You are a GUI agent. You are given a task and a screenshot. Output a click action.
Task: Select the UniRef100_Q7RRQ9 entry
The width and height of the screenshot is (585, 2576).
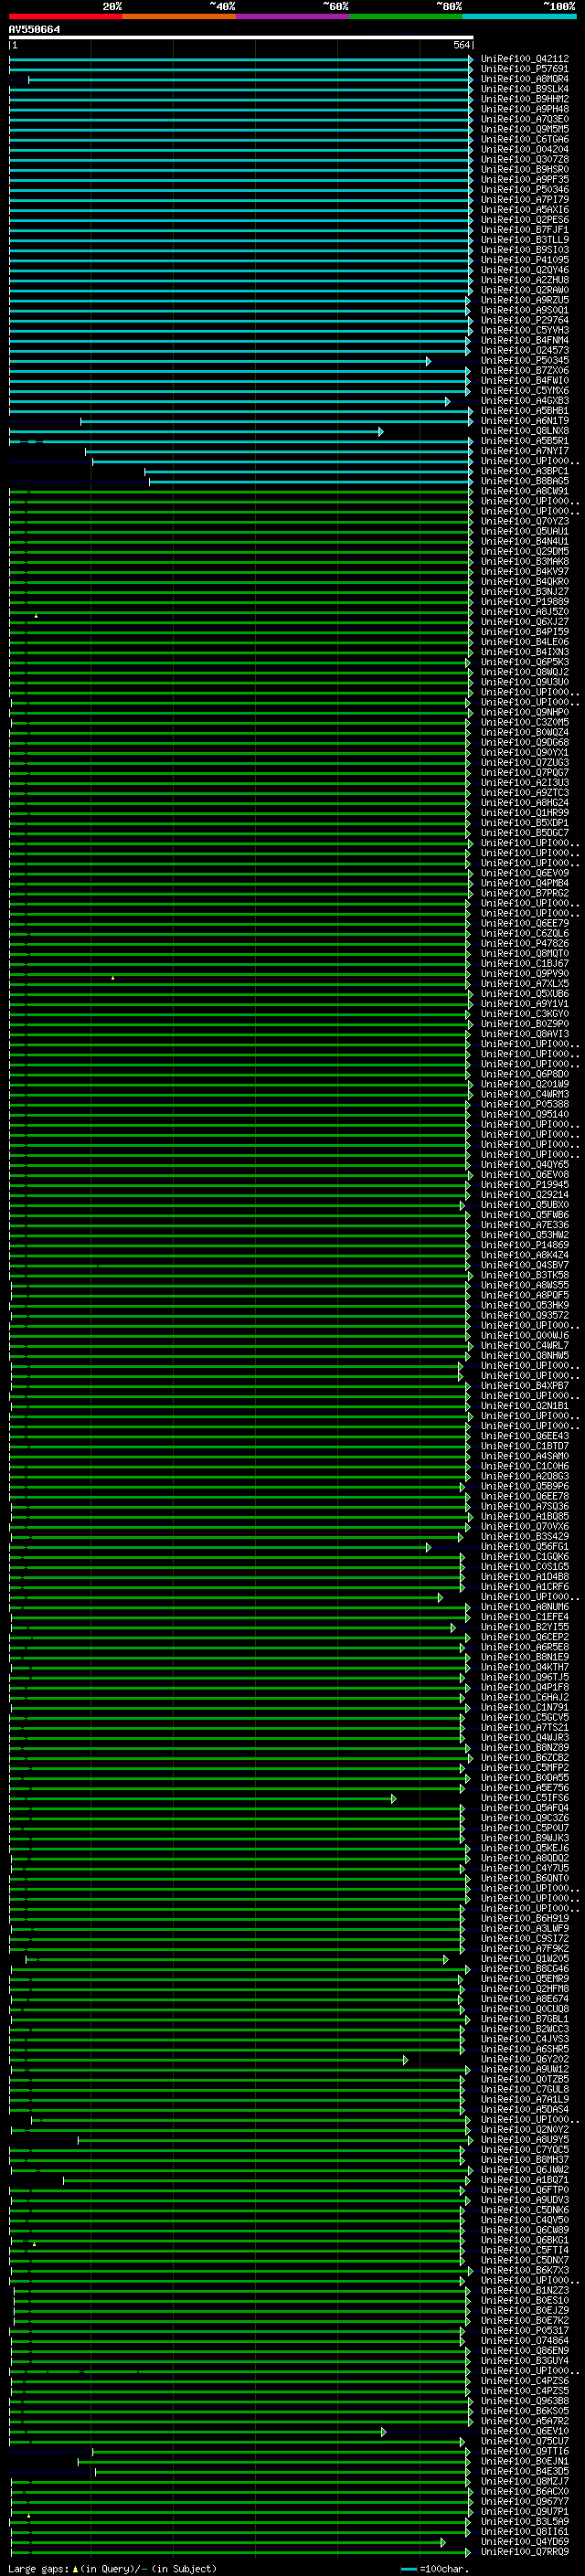pos(524,2552)
